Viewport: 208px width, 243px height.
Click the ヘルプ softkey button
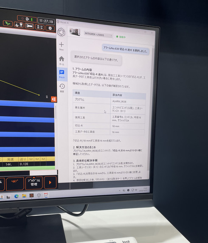coord(15,184)
